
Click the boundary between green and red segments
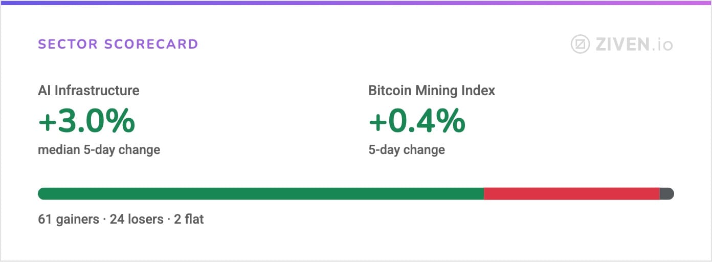pos(484,193)
